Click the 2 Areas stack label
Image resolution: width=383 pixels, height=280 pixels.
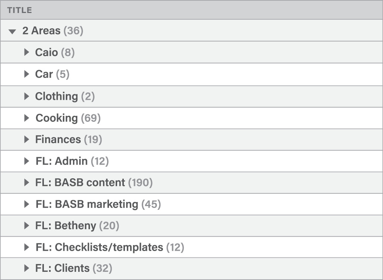[x=41, y=31]
